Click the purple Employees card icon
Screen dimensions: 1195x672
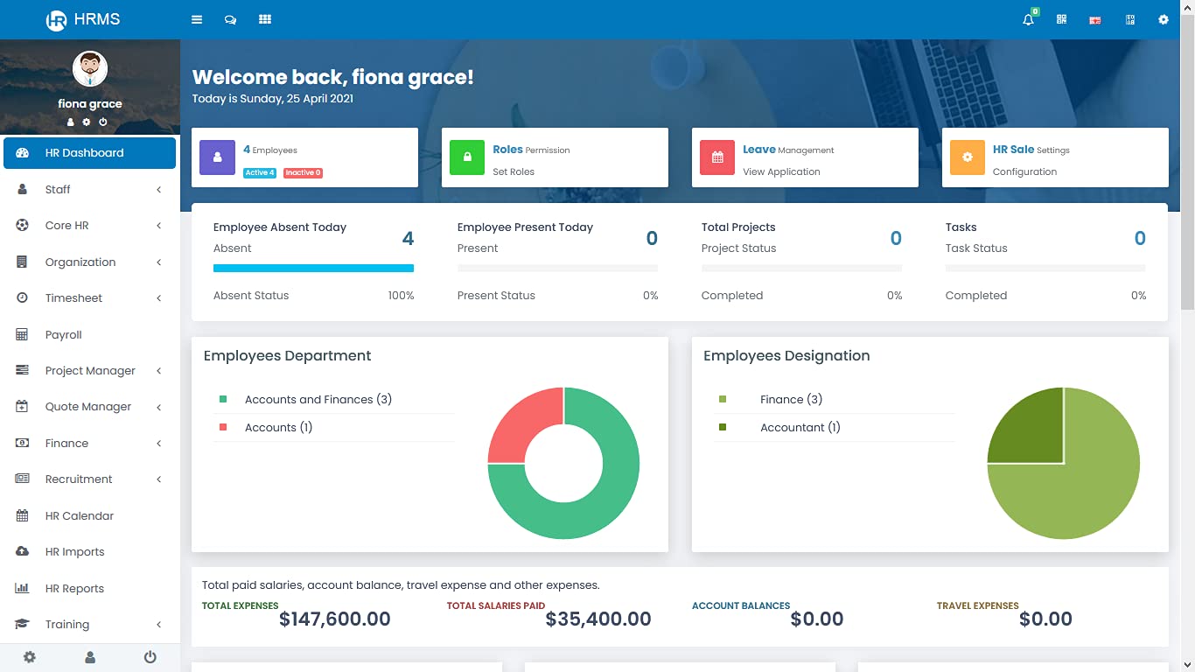[217, 157]
